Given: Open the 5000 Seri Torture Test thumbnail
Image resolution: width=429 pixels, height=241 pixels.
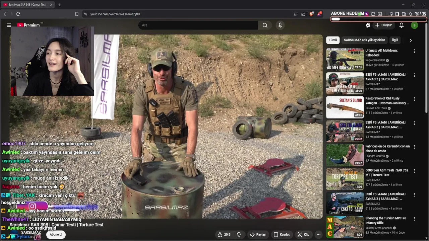Looking at the screenshot, I should pos(345,179).
